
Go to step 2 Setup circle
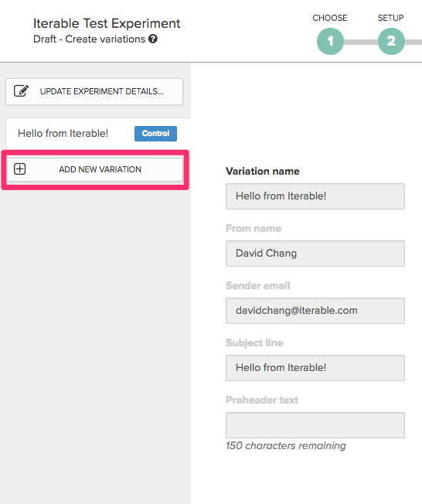pyautogui.click(x=391, y=41)
